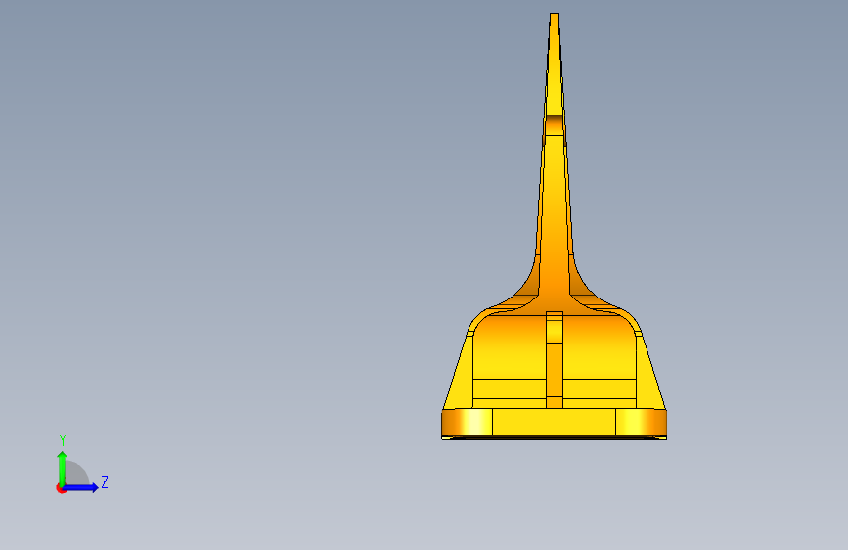Select the narrow vertical rib on model body
848x550 pixels.
tap(555, 360)
